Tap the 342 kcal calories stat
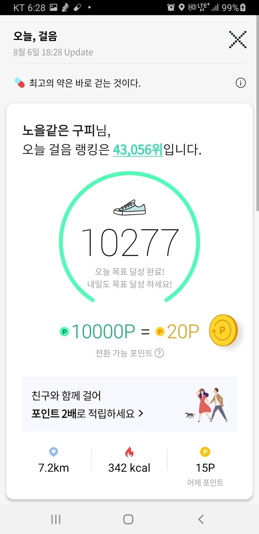Screen dimensions: 259x534 tap(129, 468)
